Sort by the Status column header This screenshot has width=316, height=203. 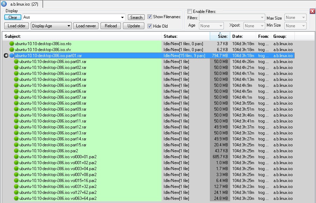tap(186, 36)
